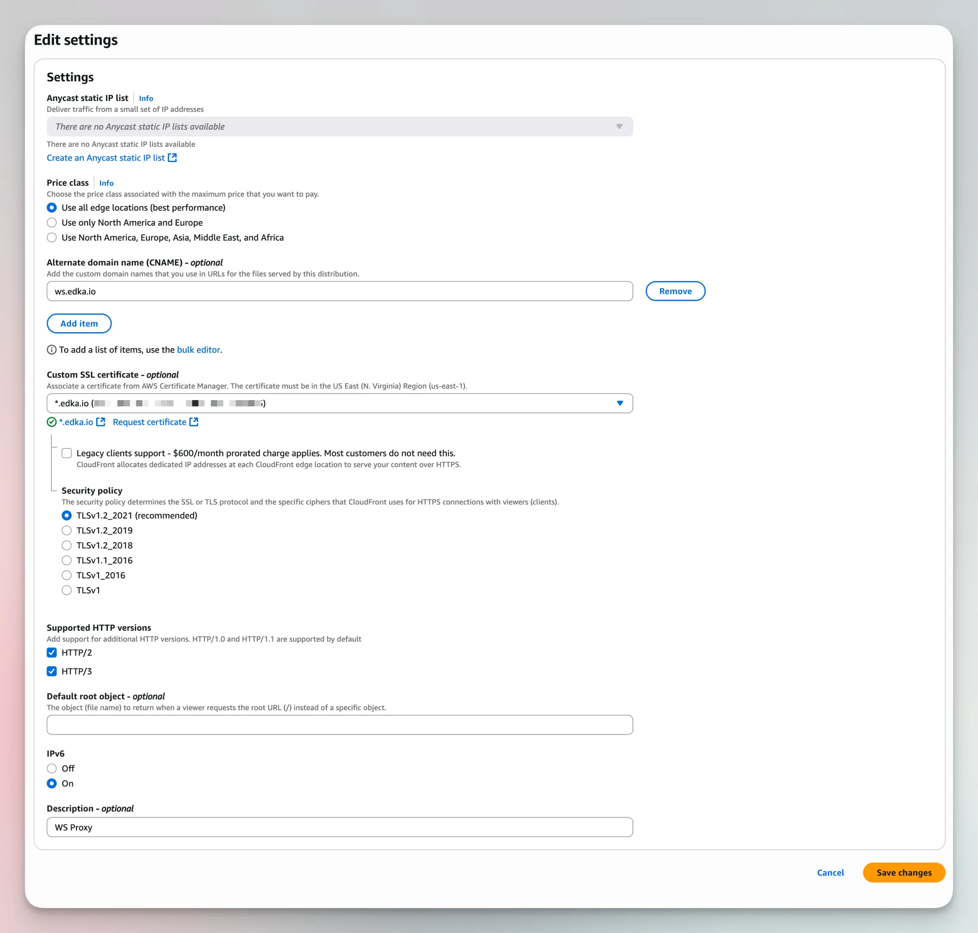The width and height of the screenshot is (978, 933).
Task: Turn IPv6 Off
Action: [52, 768]
